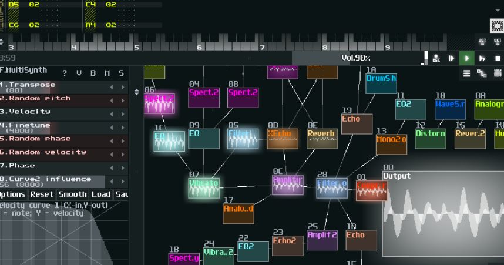Load a velocity curve
This screenshot has height=265, width=504.
point(101,194)
